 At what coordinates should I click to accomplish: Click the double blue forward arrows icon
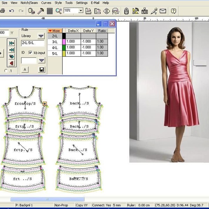11,57
